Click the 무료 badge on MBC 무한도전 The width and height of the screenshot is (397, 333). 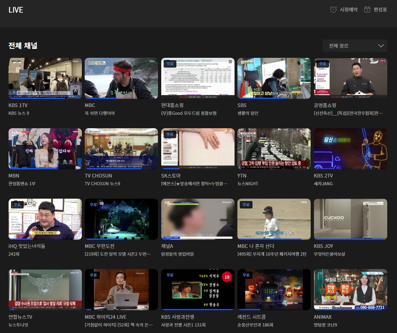93,204
